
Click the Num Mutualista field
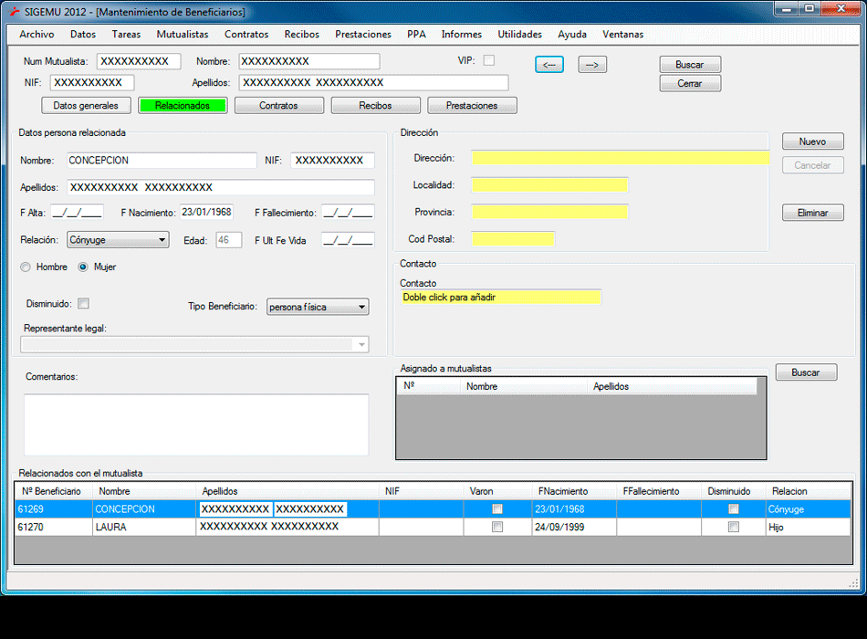click(139, 61)
